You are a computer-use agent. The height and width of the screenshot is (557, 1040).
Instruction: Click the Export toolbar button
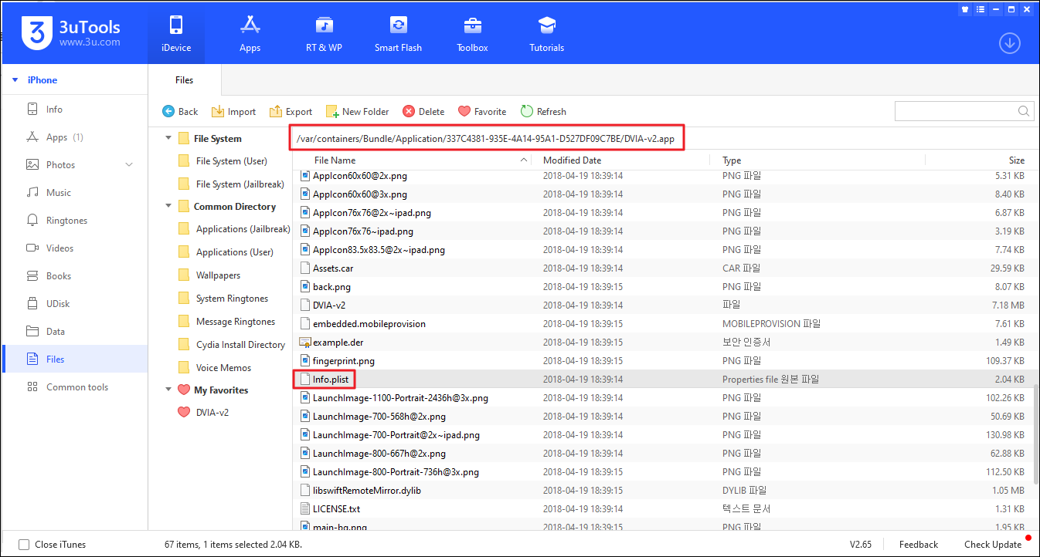pyautogui.click(x=291, y=112)
